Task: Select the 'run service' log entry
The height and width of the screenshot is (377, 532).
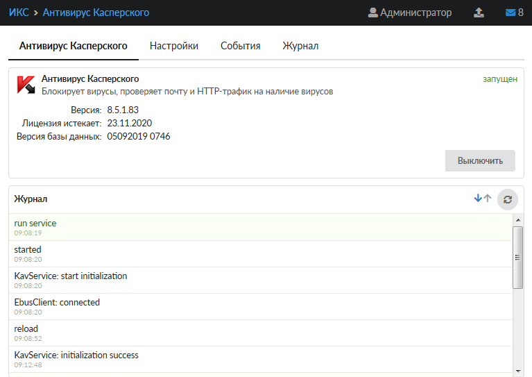Action: pos(261,227)
